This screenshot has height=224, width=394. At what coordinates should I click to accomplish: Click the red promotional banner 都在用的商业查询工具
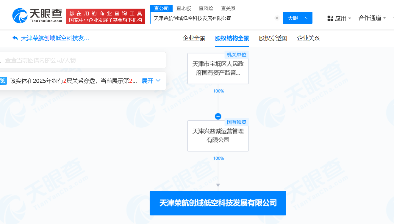[105, 16]
